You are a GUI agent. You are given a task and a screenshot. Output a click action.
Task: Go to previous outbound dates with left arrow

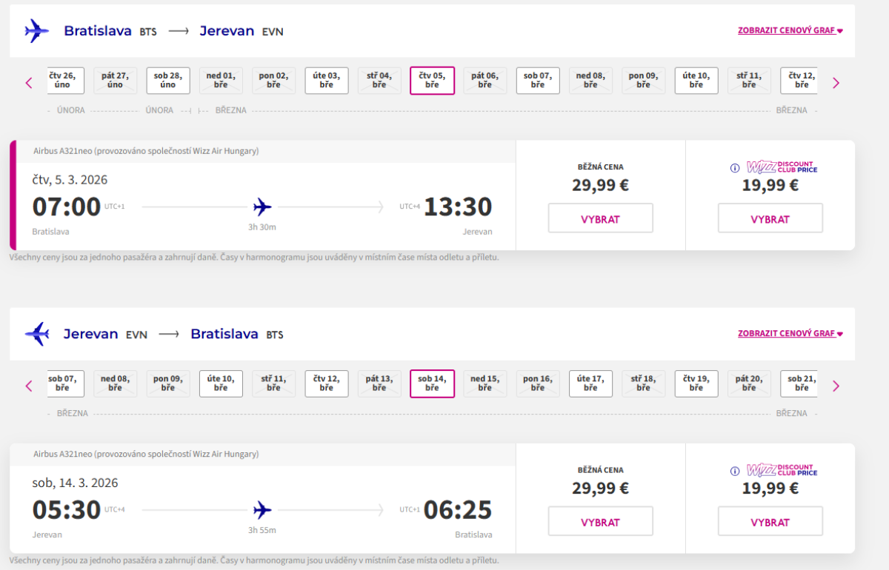pyautogui.click(x=30, y=83)
